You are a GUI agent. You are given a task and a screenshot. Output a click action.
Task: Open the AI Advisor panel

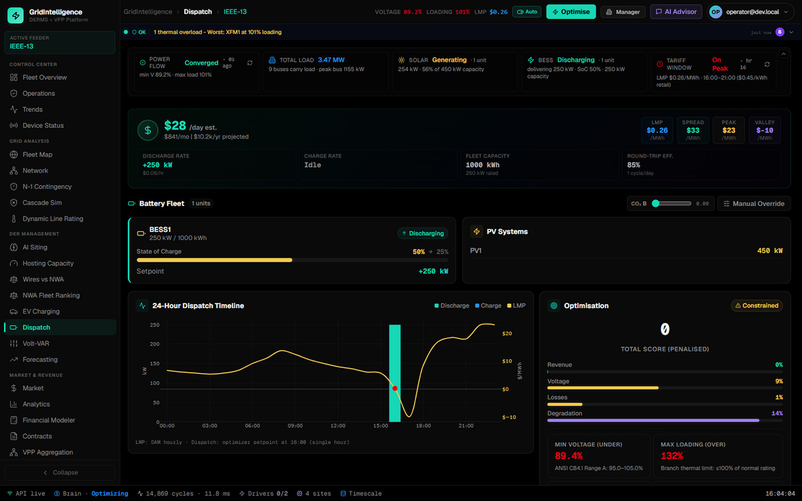pos(676,12)
